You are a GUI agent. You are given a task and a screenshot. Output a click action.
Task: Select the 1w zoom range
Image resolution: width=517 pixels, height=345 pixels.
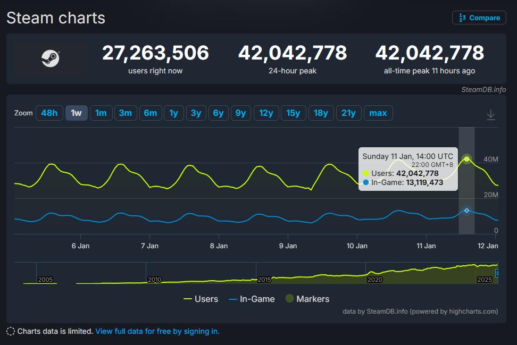(x=76, y=113)
